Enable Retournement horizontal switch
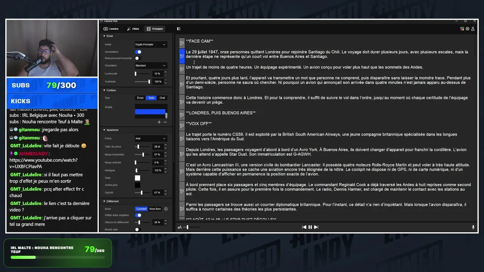 pos(138,58)
